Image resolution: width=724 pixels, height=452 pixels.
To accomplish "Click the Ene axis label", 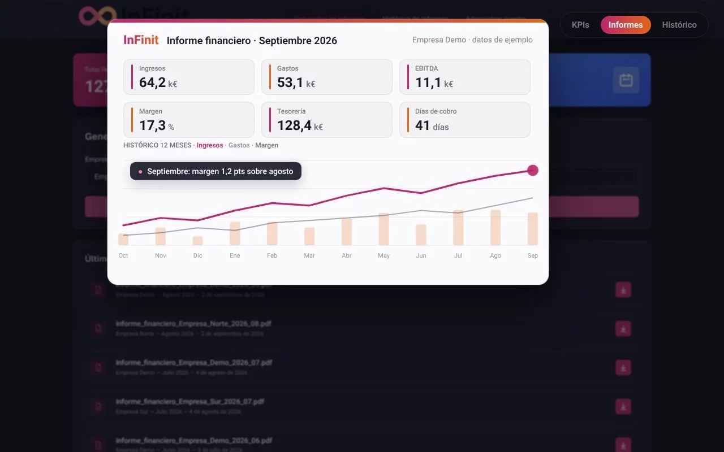I will (235, 255).
